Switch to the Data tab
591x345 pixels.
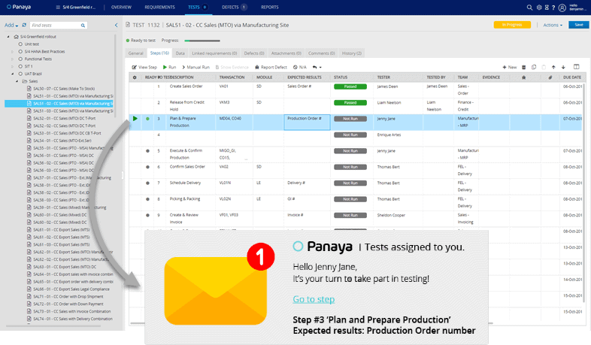click(180, 53)
